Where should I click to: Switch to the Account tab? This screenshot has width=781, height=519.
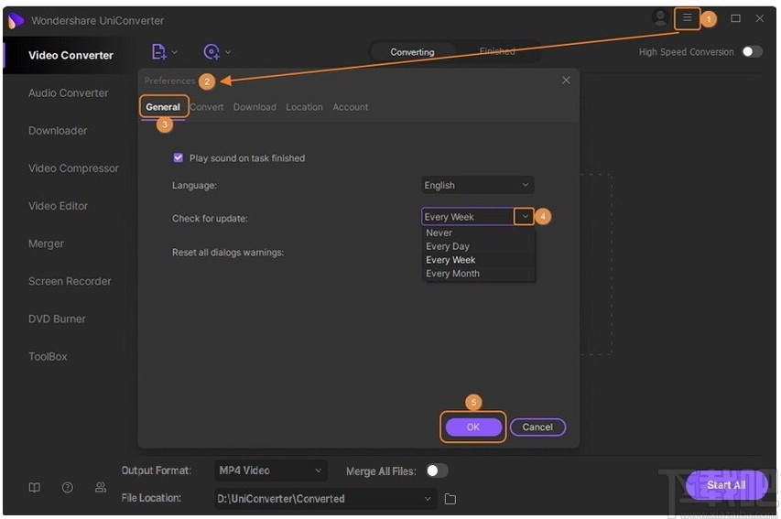pos(350,107)
